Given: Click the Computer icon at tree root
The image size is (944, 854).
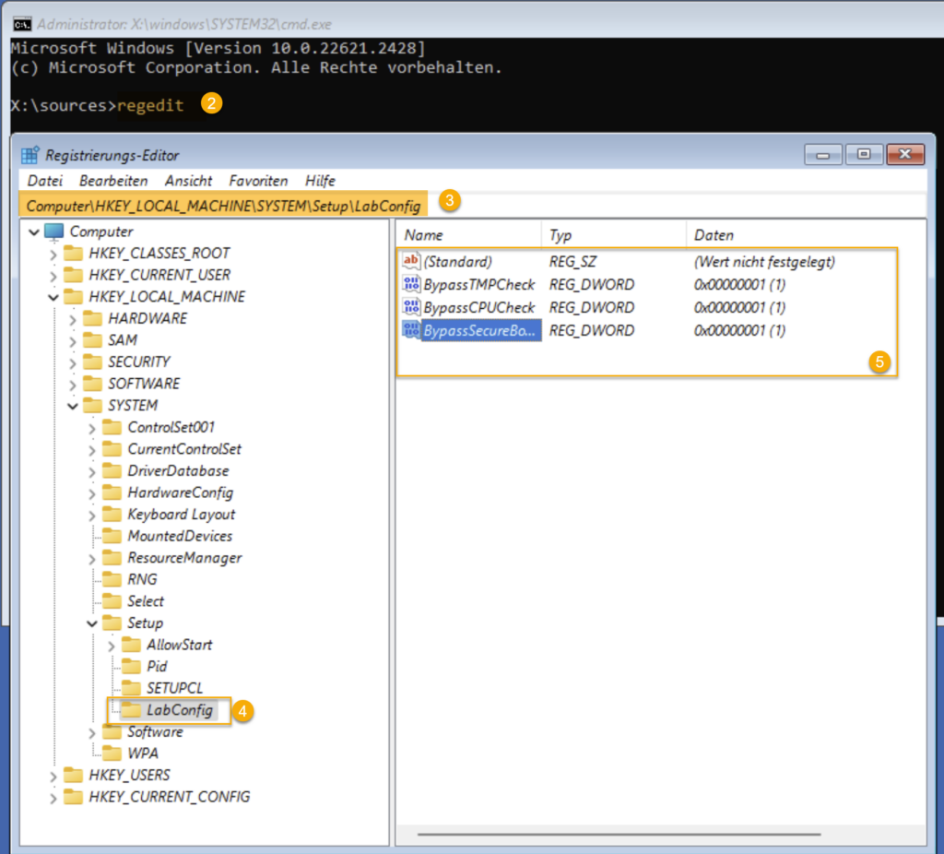Looking at the screenshot, I should [54, 231].
